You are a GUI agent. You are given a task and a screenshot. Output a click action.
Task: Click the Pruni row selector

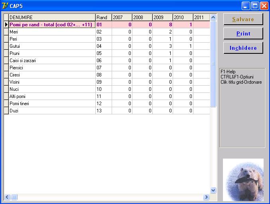click(6, 53)
